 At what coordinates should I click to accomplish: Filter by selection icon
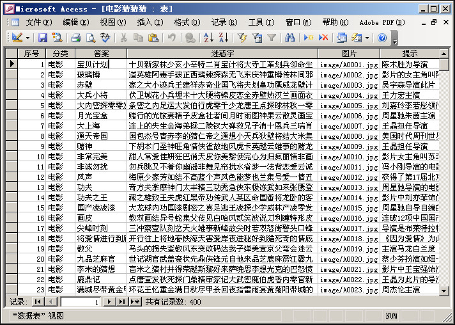pos(242,38)
